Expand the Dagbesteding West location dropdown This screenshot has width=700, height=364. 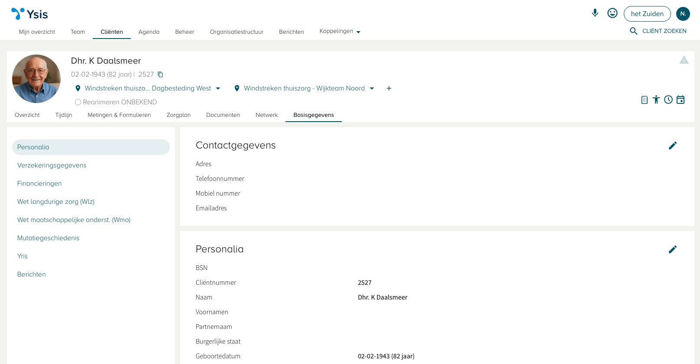tap(218, 88)
